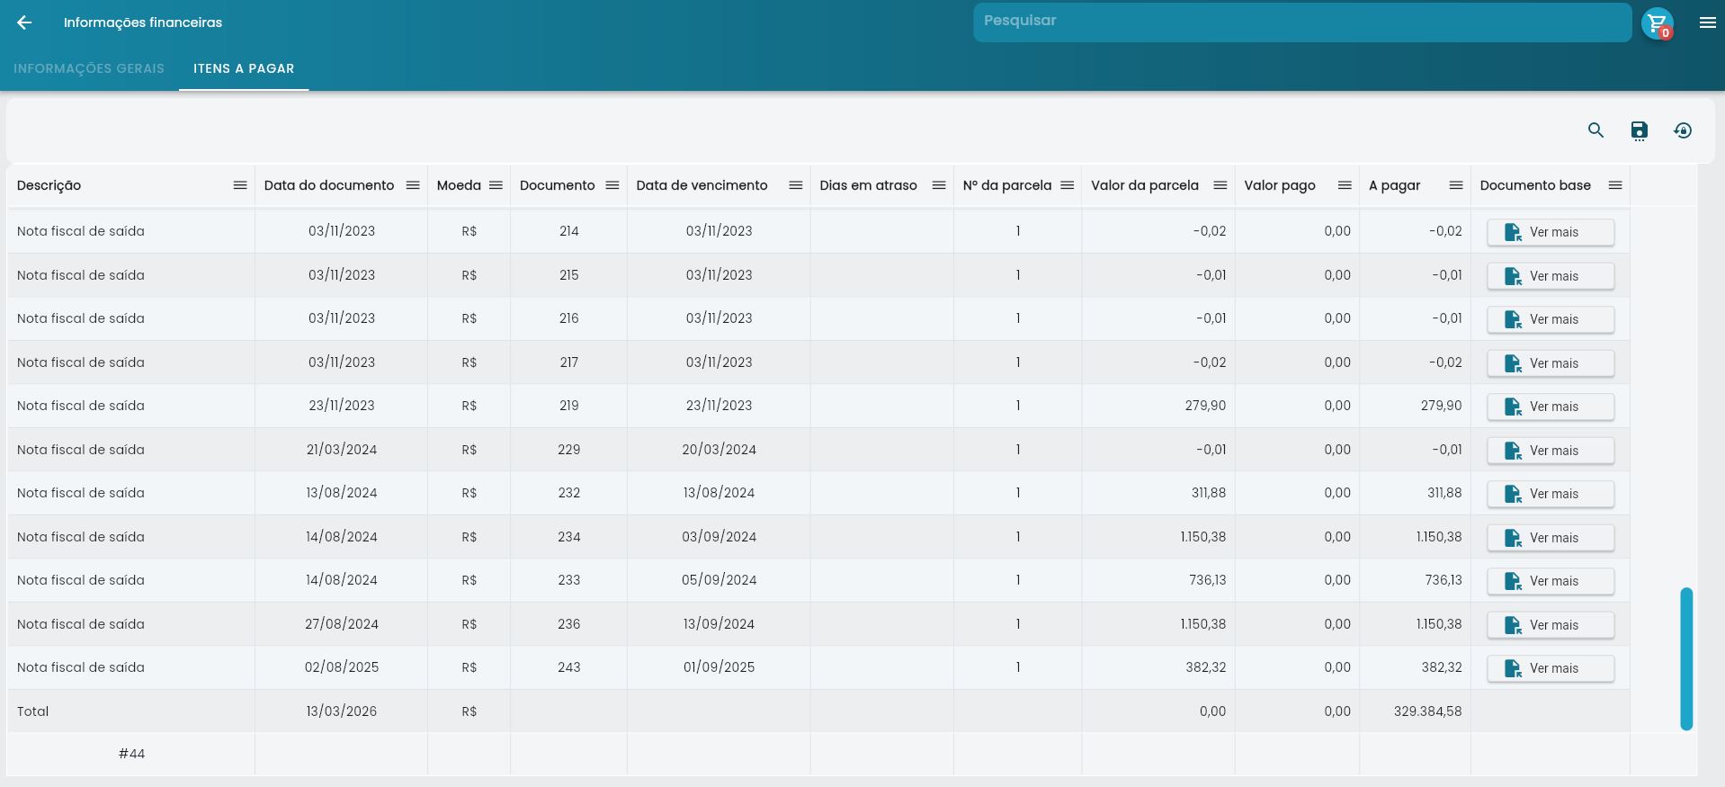
Task: Open Ver mais for document 243
Action: point(1551,668)
